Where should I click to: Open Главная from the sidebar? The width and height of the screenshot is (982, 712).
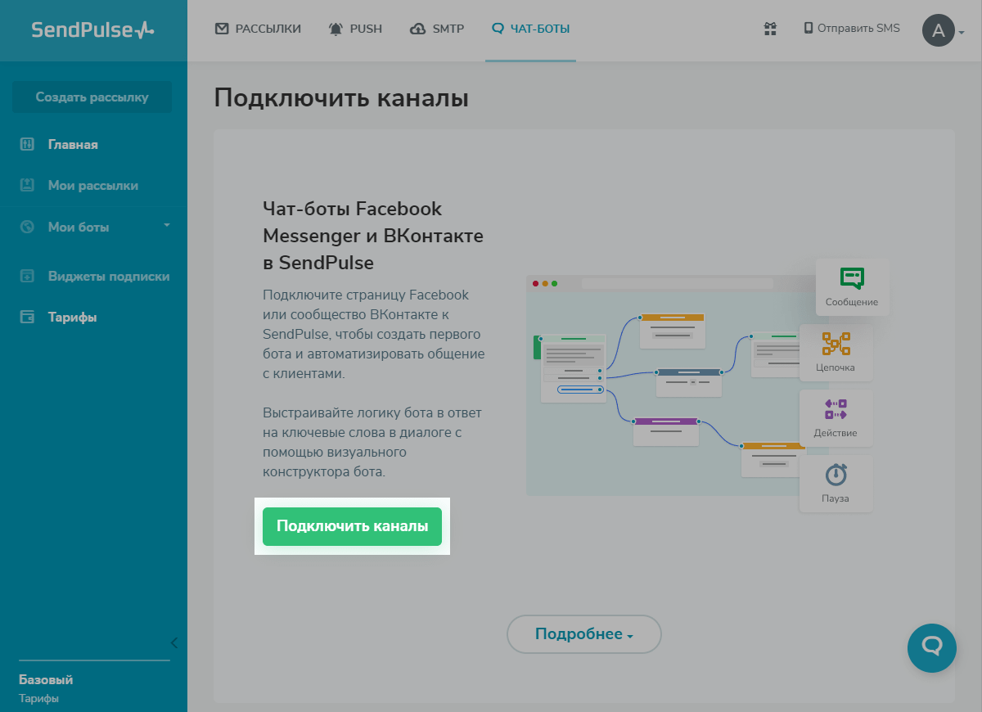72,144
